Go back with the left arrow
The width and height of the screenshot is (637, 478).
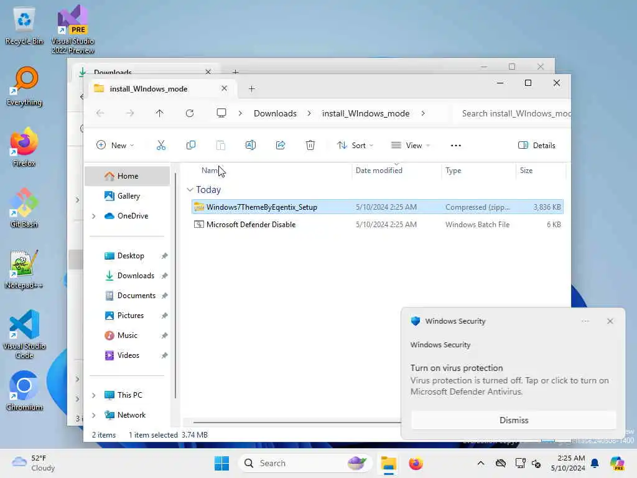point(100,113)
